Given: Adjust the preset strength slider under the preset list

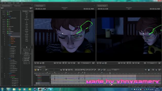Looking at the screenshot, I should (27, 47).
